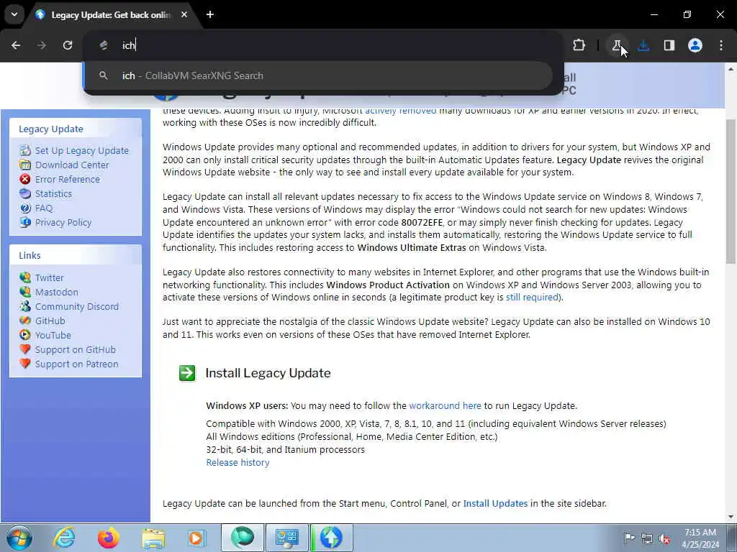Image resolution: width=737 pixels, height=552 pixels.
Task: Open the Set Up Legacy Update link
Action: click(x=82, y=150)
